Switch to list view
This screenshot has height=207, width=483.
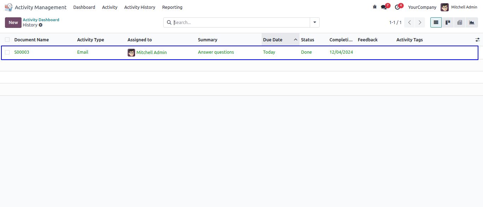click(436, 23)
